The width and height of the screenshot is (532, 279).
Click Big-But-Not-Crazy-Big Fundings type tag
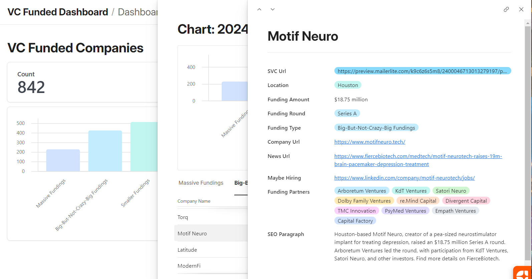coord(376,128)
